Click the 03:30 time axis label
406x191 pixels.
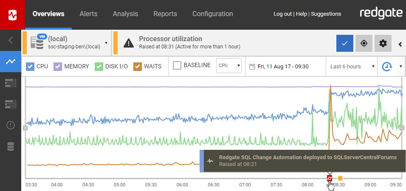coord(31,185)
